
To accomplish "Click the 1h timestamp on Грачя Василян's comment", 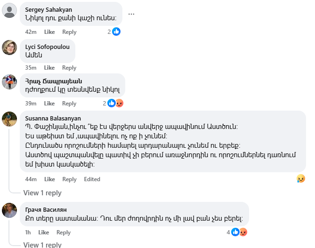I will (x=28, y=232).
